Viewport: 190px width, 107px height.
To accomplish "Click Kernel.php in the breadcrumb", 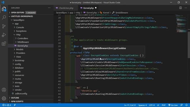I will click(90, 12).
